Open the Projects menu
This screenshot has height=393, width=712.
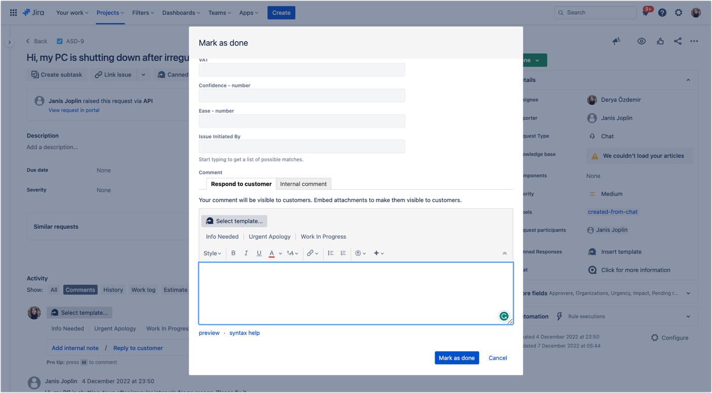[110, 12]
